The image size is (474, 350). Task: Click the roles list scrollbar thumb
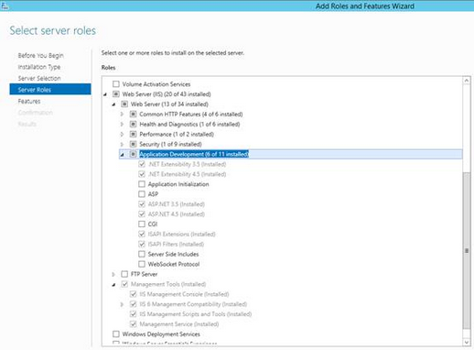point(467,250)
